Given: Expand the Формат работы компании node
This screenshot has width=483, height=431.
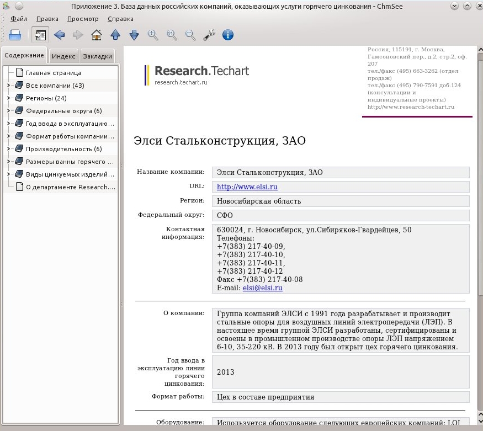Looking at the screenshot, I should point(9,136).
